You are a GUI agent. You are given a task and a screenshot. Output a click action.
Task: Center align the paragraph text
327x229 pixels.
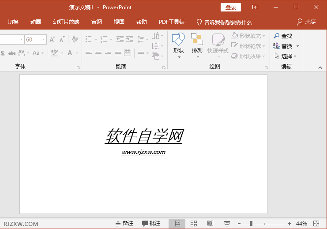(98, 53)
